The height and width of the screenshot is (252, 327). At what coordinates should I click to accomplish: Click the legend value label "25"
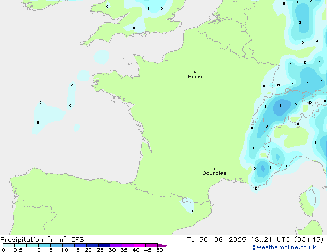[x=100, y=250]
